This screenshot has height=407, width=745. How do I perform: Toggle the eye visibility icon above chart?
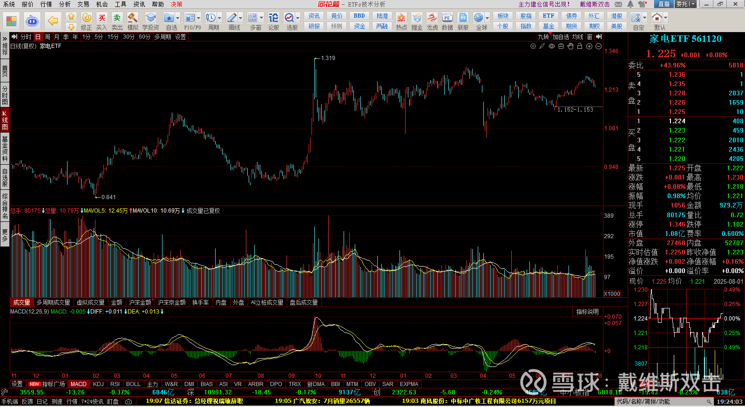(x=552, y=46)
